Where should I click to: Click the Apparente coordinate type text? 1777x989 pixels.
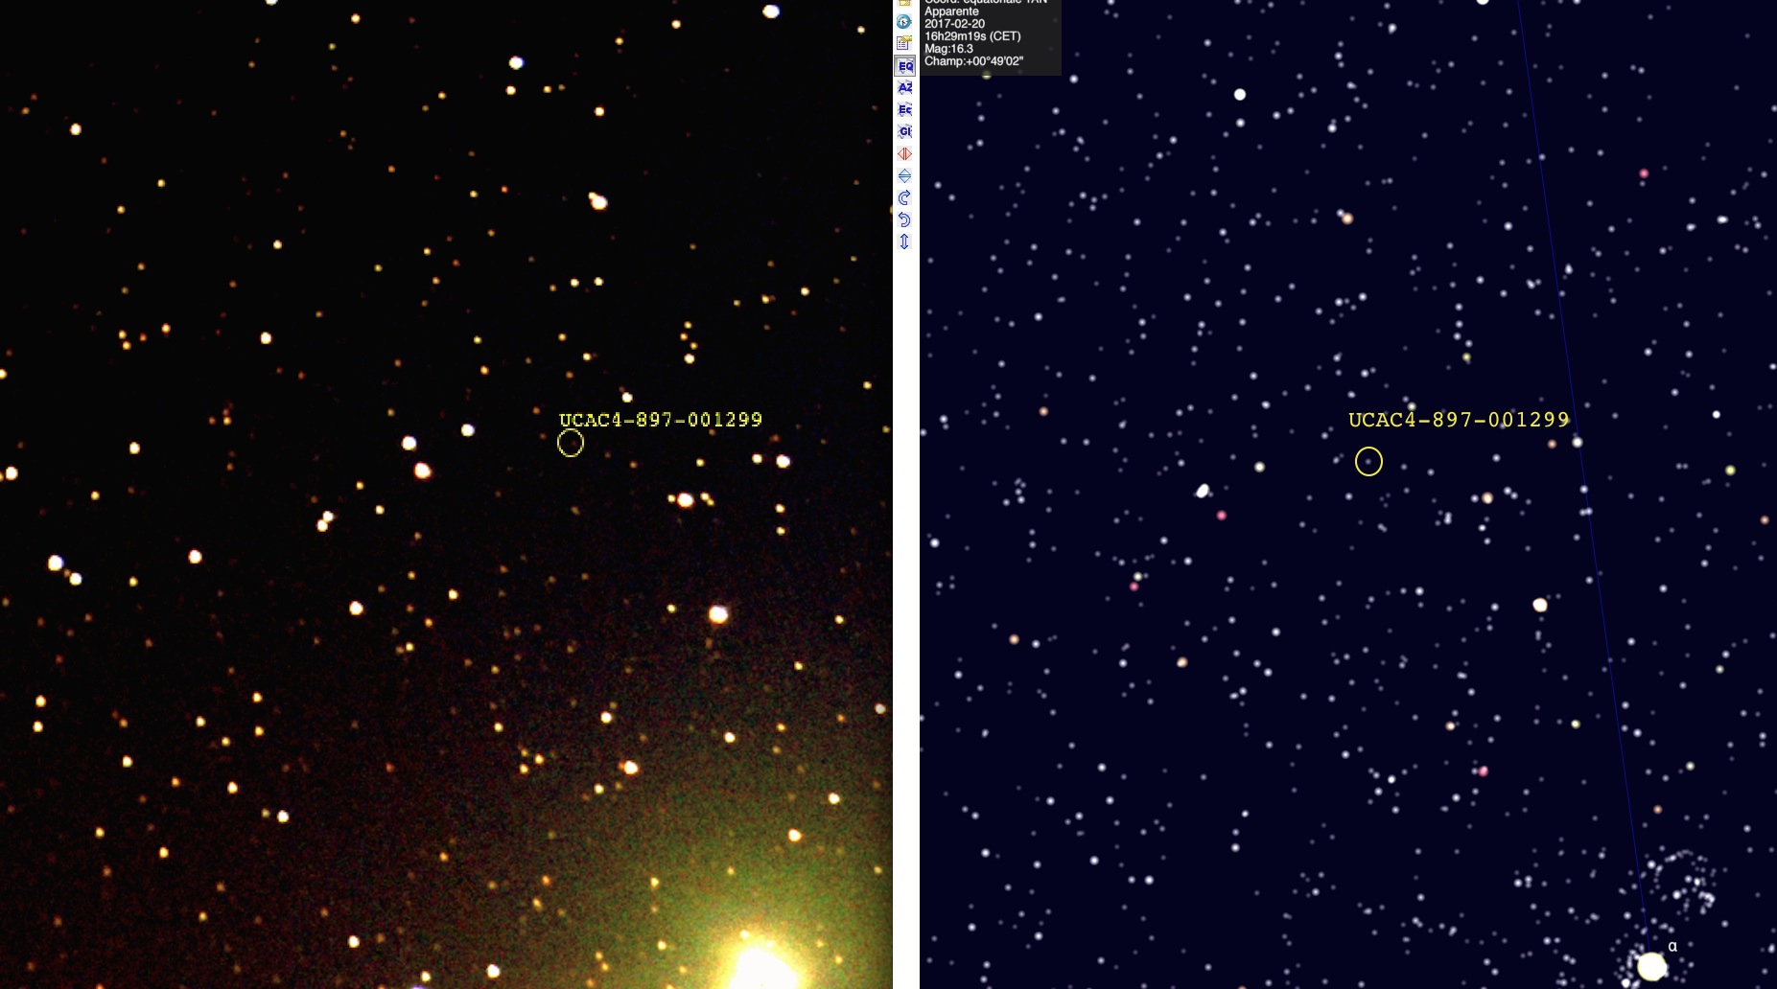click(951, 11)
